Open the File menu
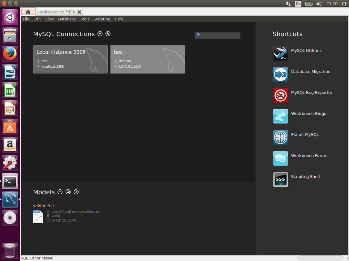The height and width of the screenshot is (261, 349). (26, 19)
